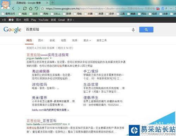Click the bear avatar profile icon
The height and width of the screenshot is (136, 176).
tap(5, 5)
